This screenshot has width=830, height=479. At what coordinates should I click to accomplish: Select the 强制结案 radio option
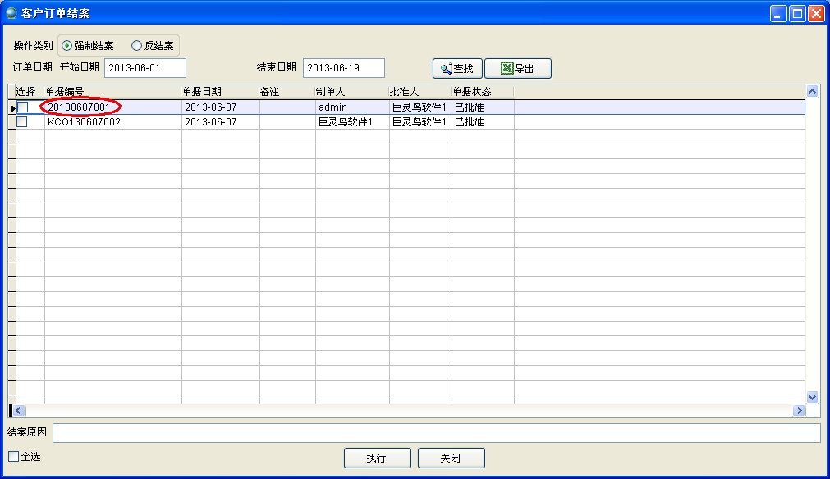coord(67,46)
